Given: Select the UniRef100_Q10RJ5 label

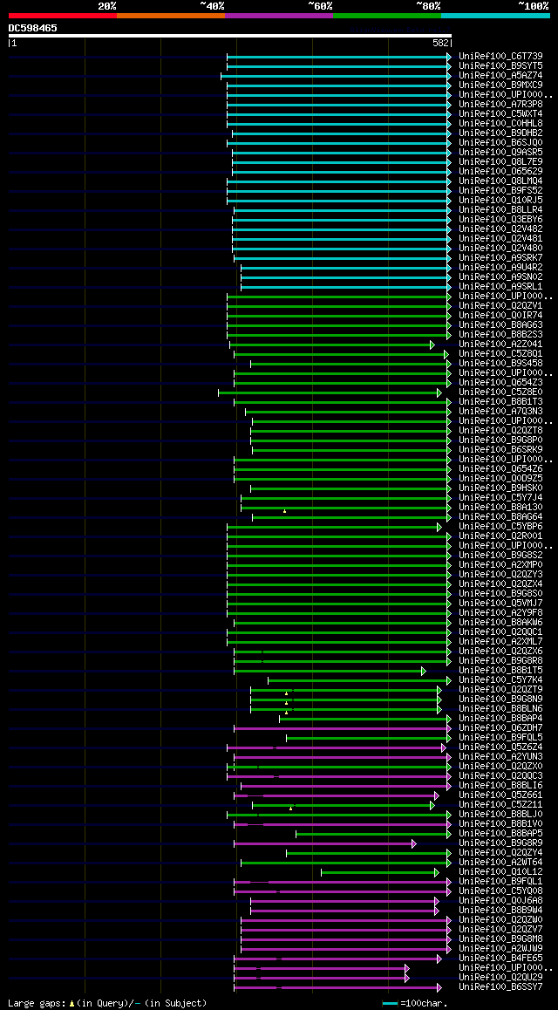Looking at the screenshot, I should pos(500,201).
